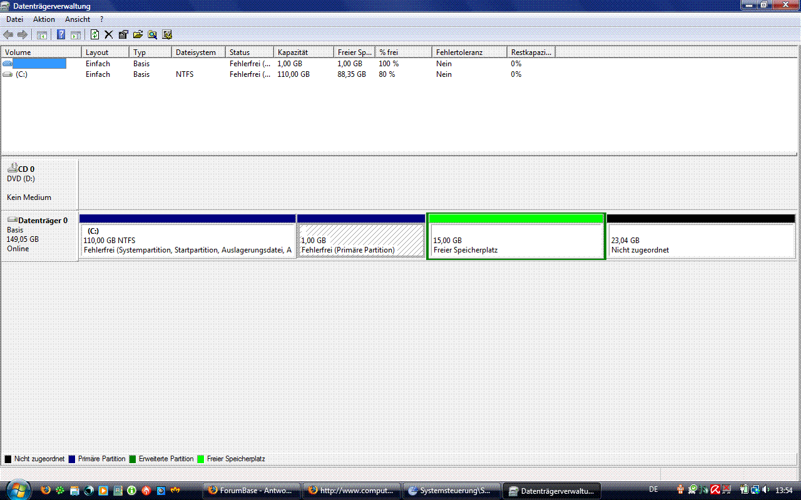Image resolution: width=801 pixels, height=500 pixels.
Task: Click the Datenträger 0 disk label
Action: coord(43,221)
